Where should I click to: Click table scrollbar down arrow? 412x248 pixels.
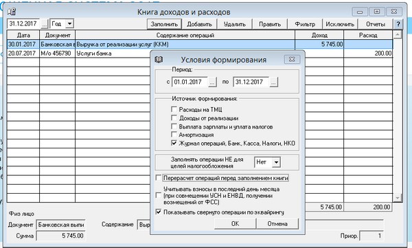pos(398,198)
